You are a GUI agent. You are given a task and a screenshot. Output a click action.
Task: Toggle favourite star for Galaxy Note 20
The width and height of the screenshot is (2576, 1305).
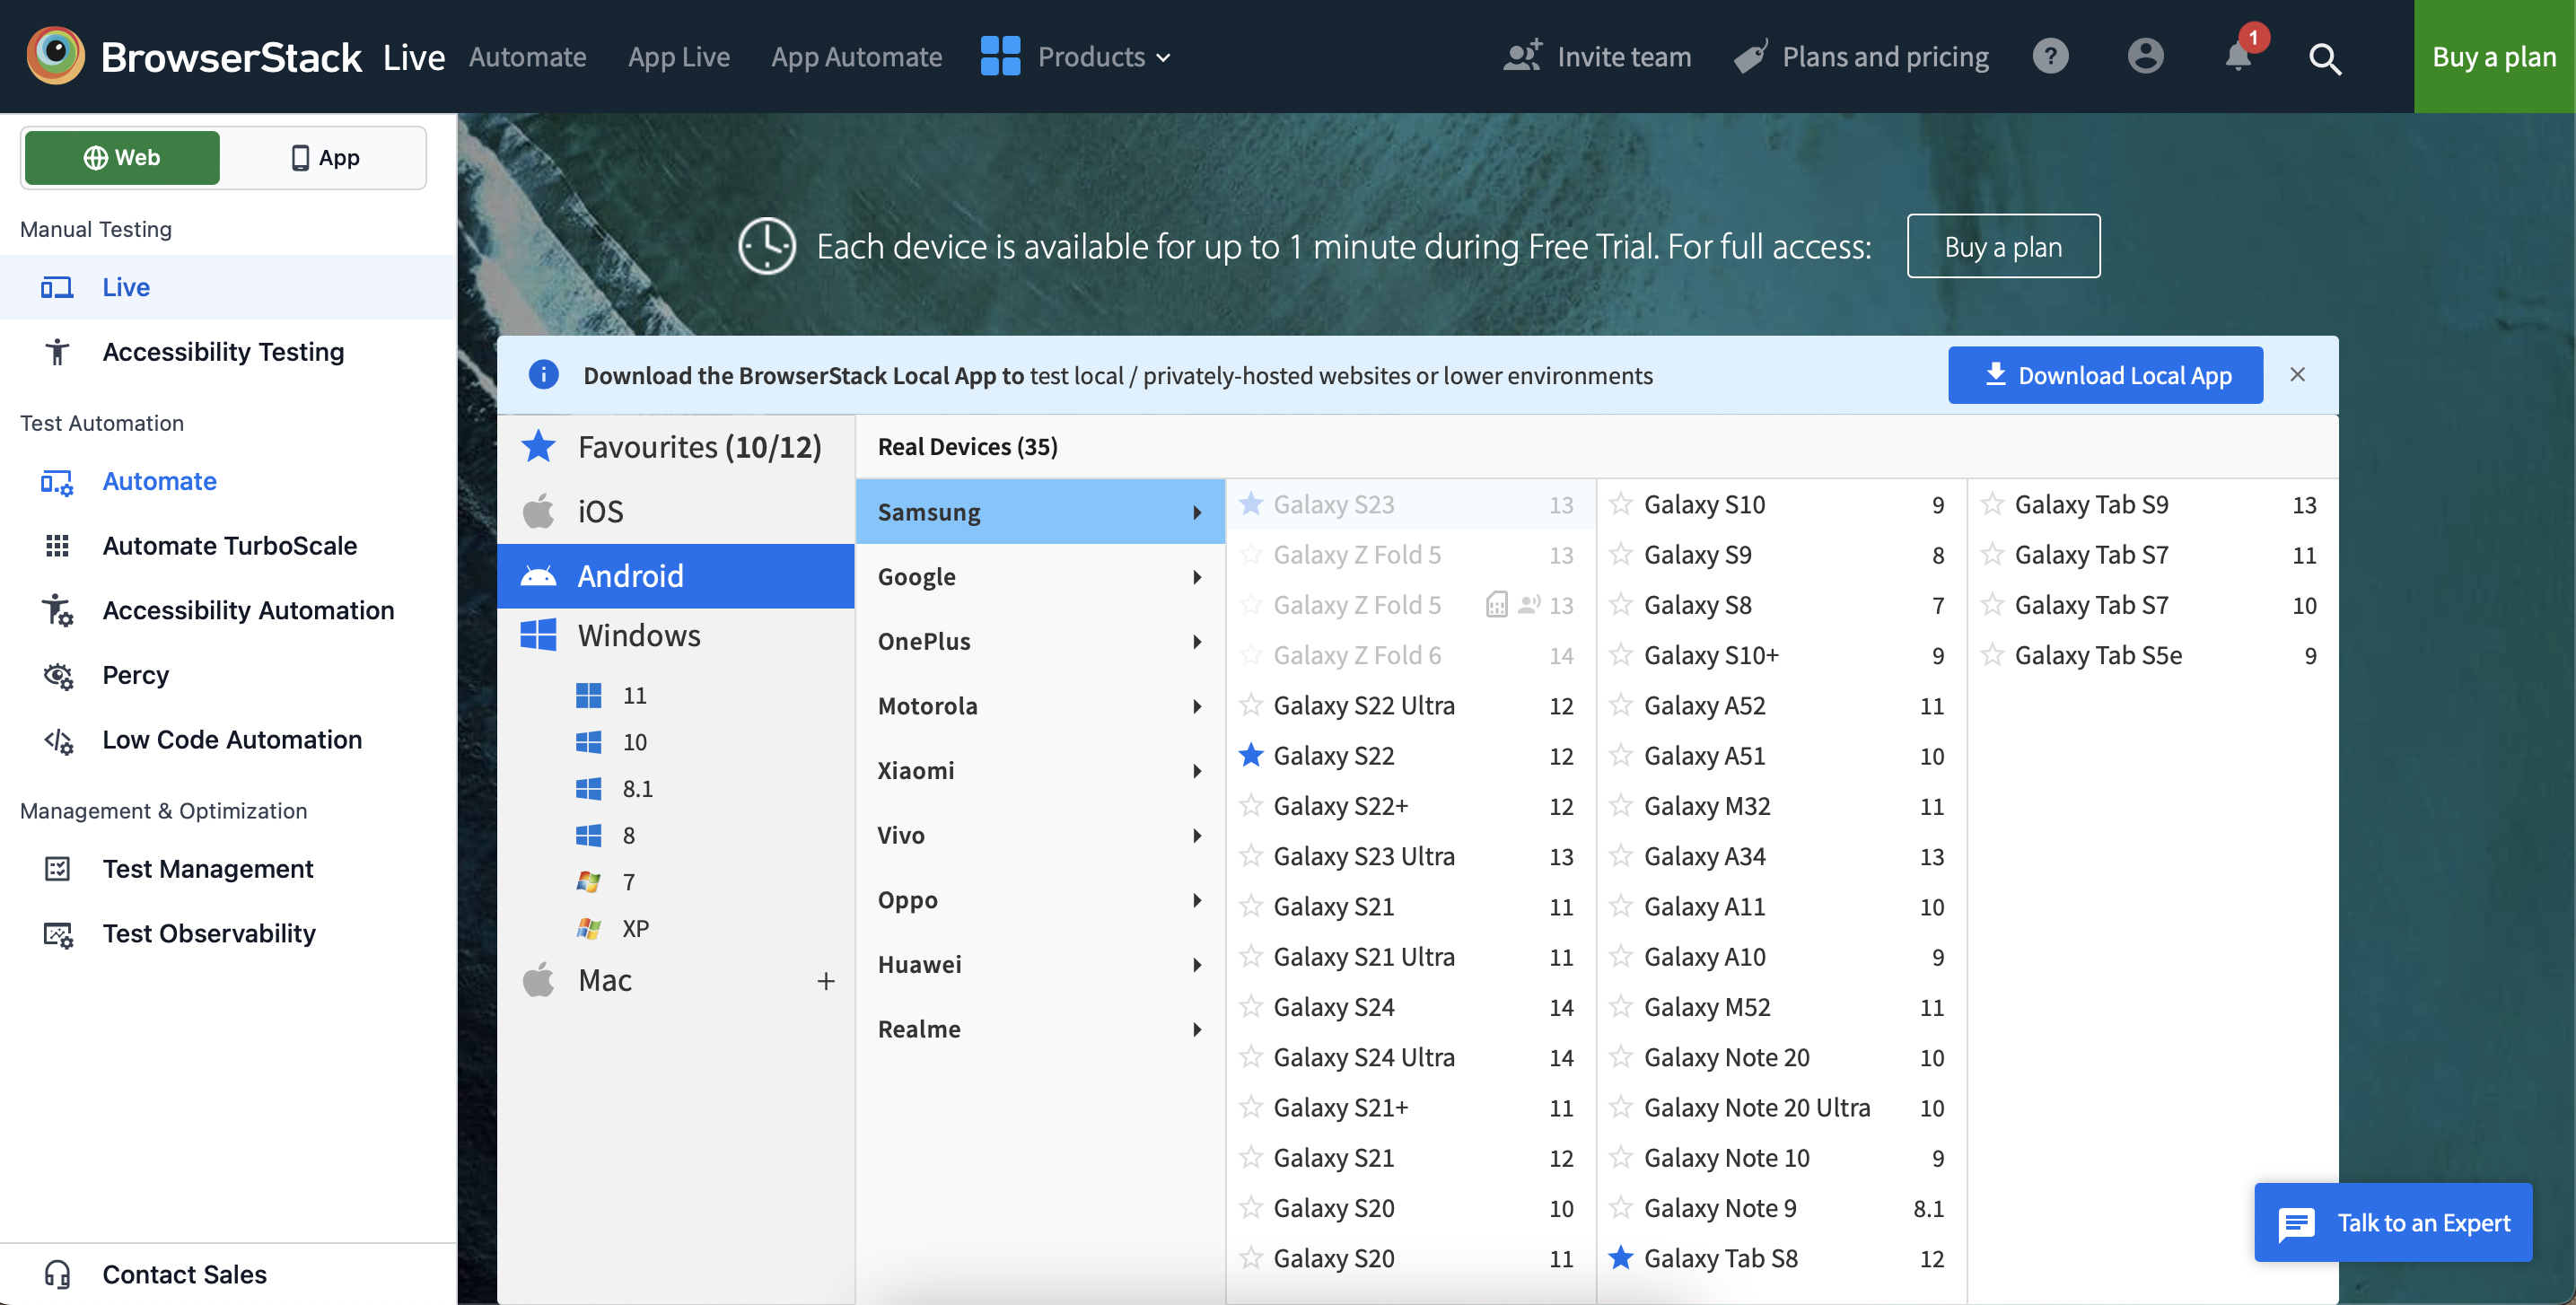click(1621, 1057)
